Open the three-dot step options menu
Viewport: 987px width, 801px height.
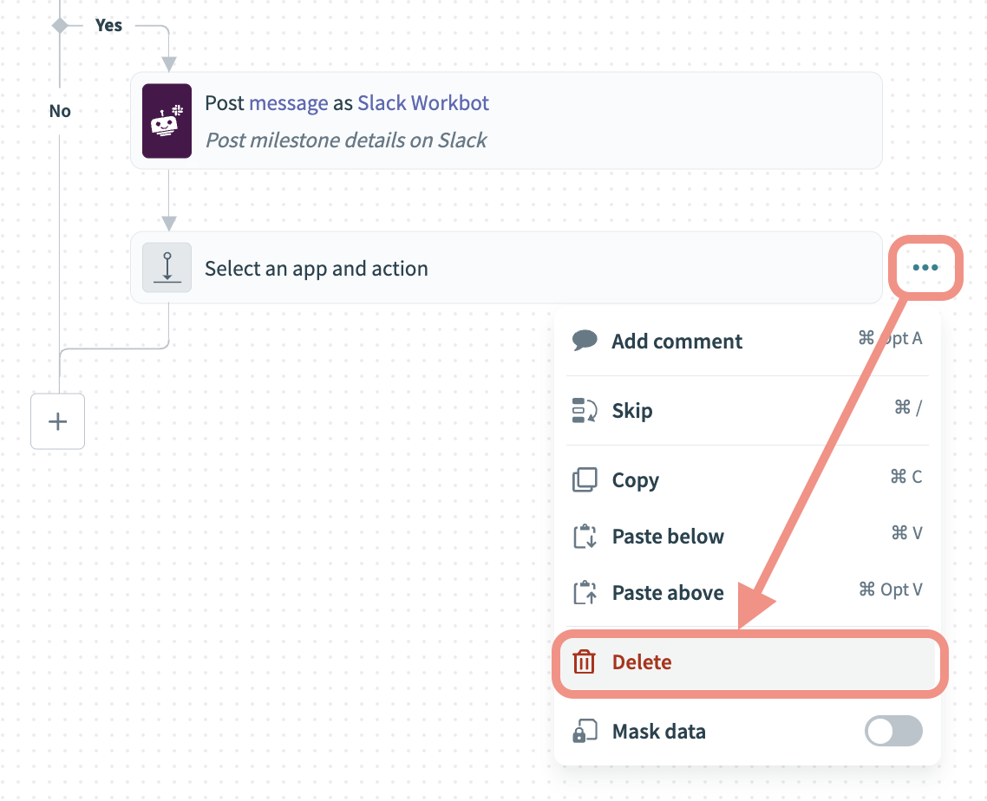point(925,268)
